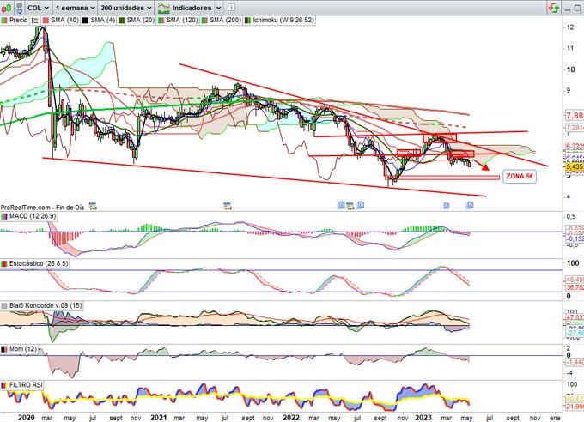Click the SMA (120) color swatch
584x422 pixels.
161,21
